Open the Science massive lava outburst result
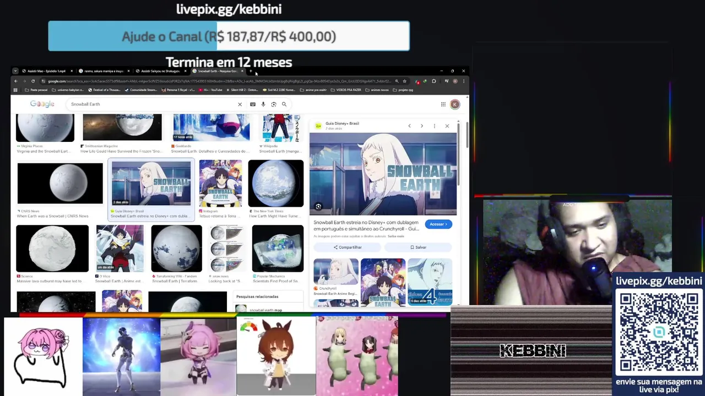This screenshot has height=396, width=705. pos(52,249)
